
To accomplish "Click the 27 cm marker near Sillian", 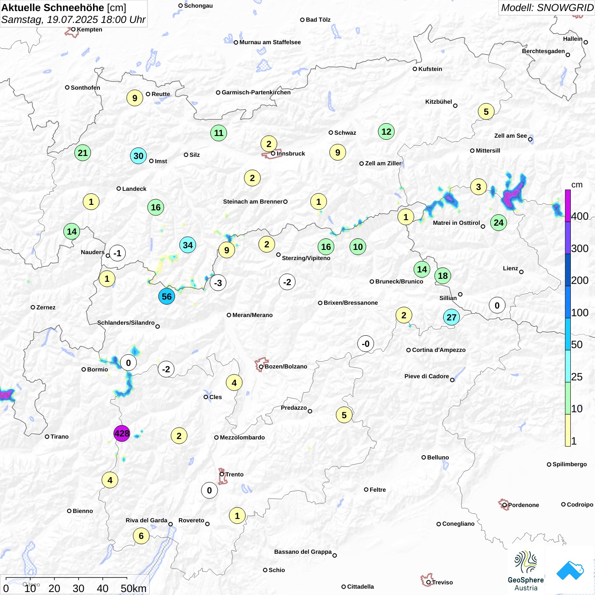I will [x=451, y=317].
